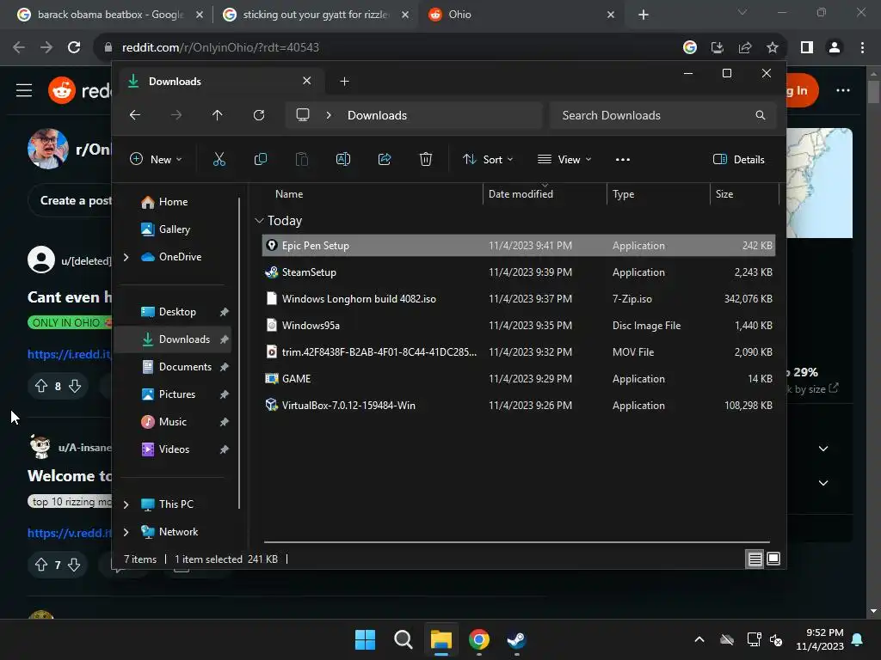
Task: Downvote the post with 7 points
Action: 74,565
